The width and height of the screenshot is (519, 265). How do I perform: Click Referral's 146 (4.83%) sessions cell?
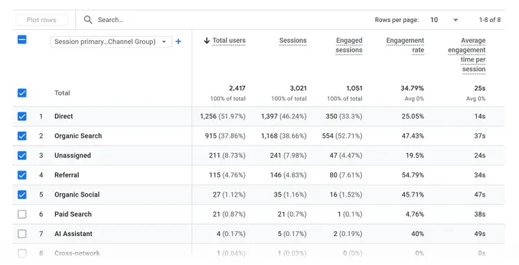[x=288, y=175]
